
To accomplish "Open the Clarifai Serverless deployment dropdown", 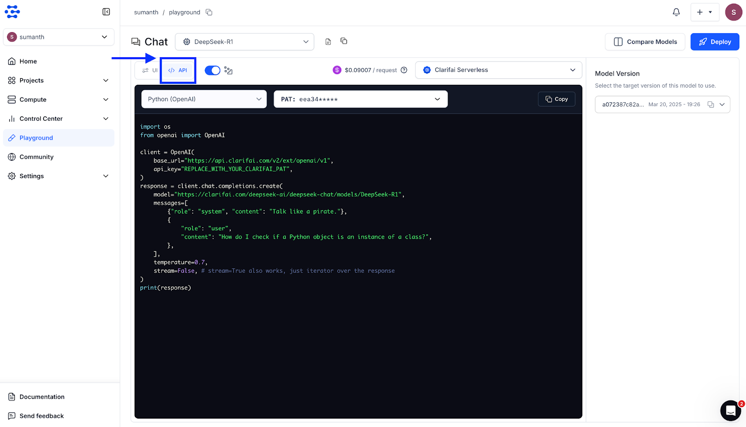I will (498, 70).
